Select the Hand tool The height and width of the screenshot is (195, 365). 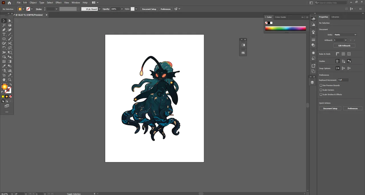(4, 80)
